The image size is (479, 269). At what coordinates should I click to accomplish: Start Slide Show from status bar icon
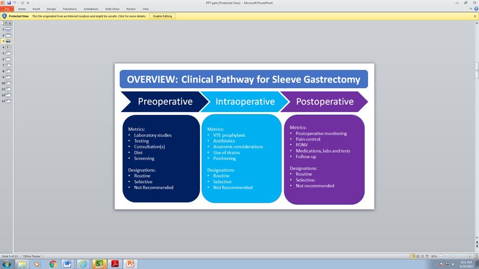(427, 256)
